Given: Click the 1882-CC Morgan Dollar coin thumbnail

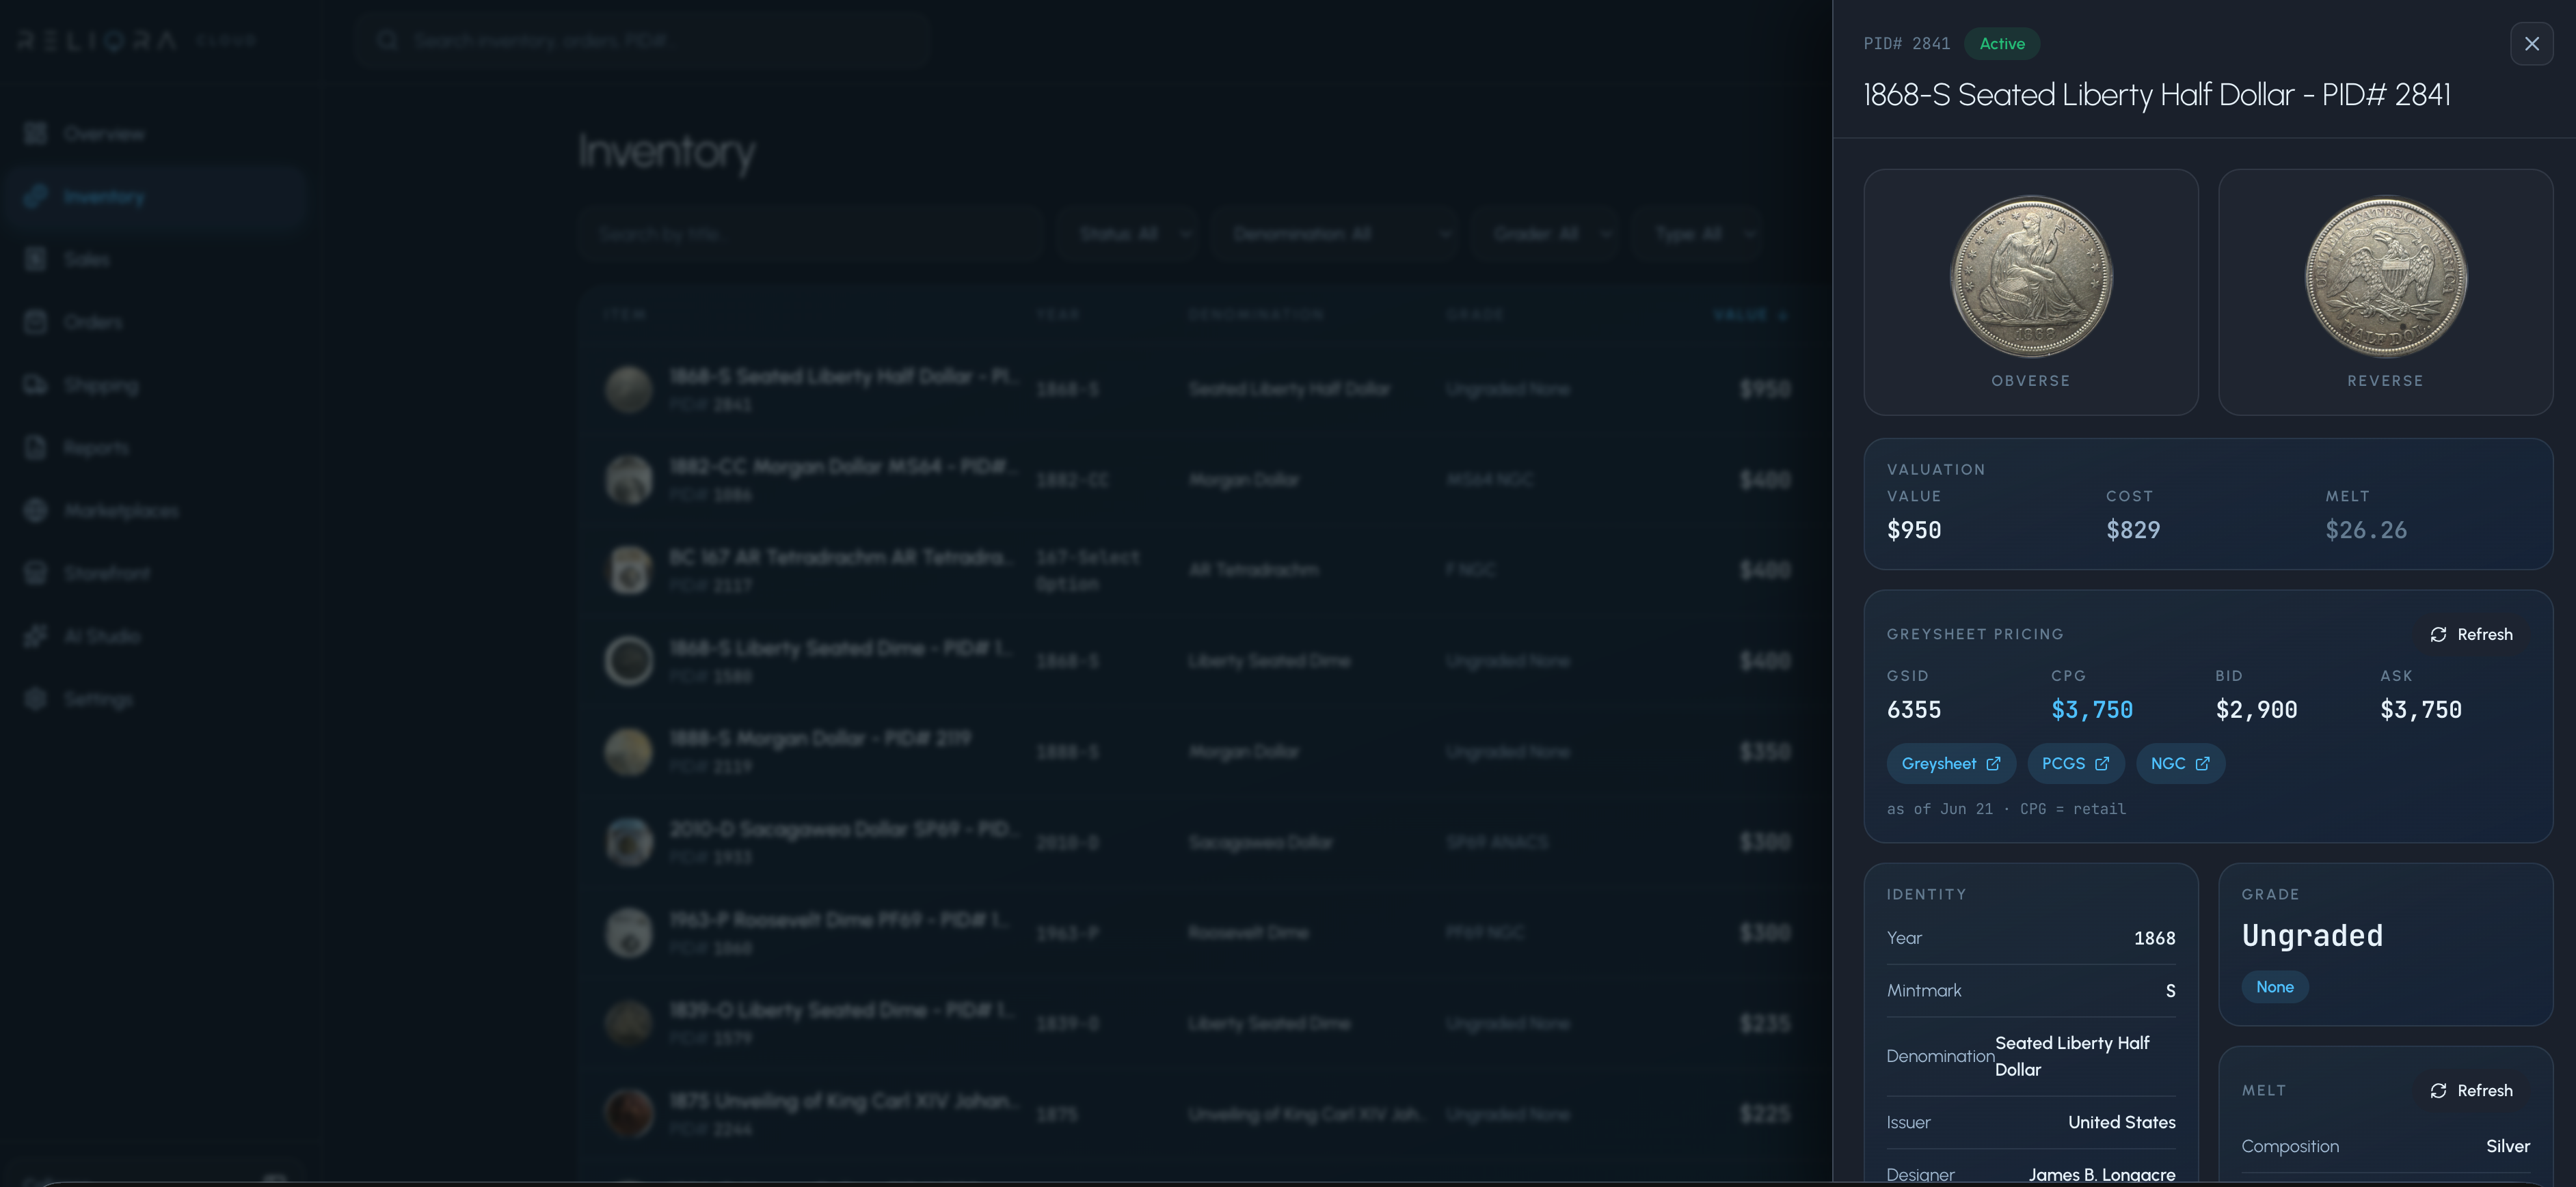Looking at the screenshot, I should click(629, 479).
